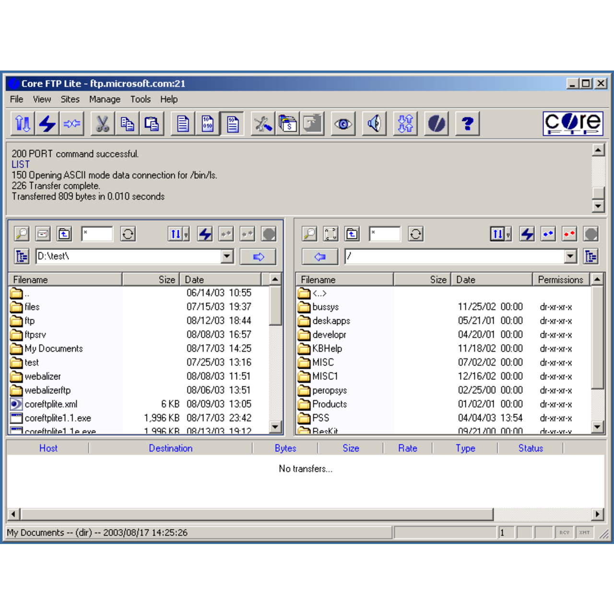
Task: Download with the left-arrow button
Action: pos(320,257)
